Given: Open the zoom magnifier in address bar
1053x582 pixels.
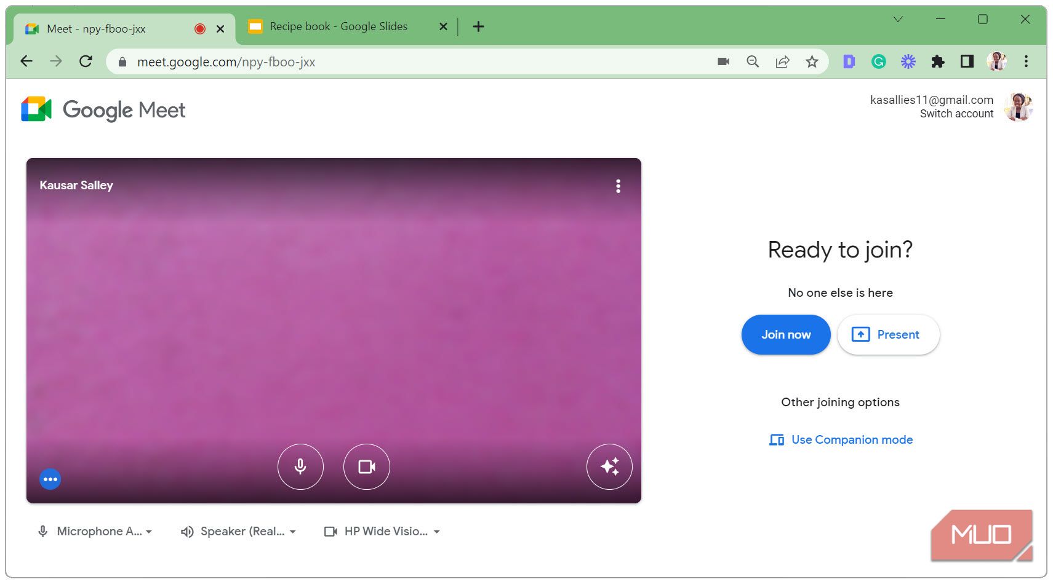Looking at the screenshot, I should (753, 61).
